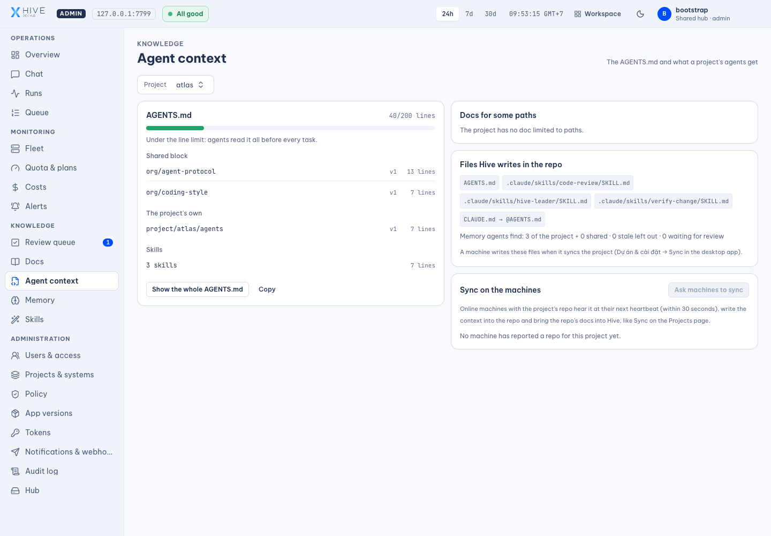Click the project/atlas/agents row
The image size is (771, 536).
291,229
